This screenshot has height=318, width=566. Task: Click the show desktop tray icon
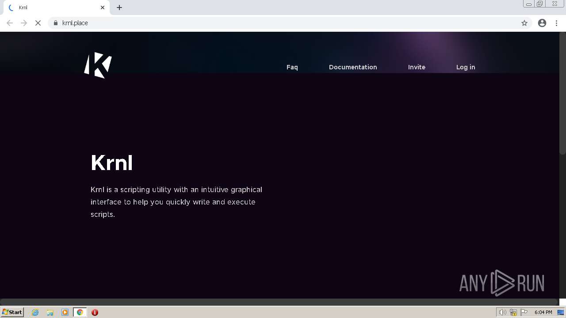pyautogui.click(x=561, y=312)
